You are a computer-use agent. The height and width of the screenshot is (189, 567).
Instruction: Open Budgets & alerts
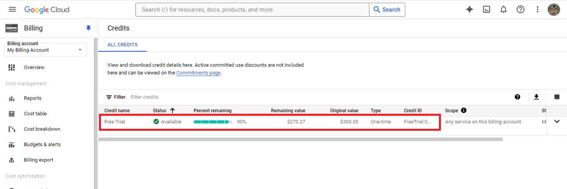coord(43,144)
